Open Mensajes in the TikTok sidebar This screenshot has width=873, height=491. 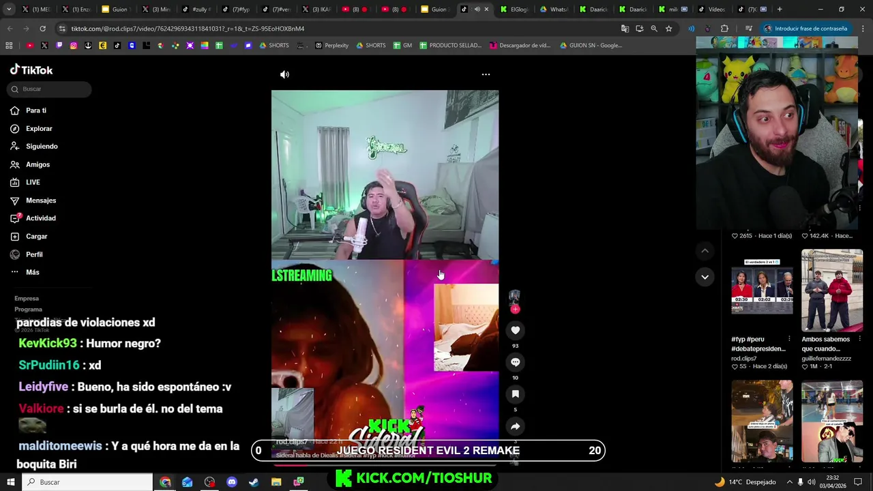(x=41, y=200)
